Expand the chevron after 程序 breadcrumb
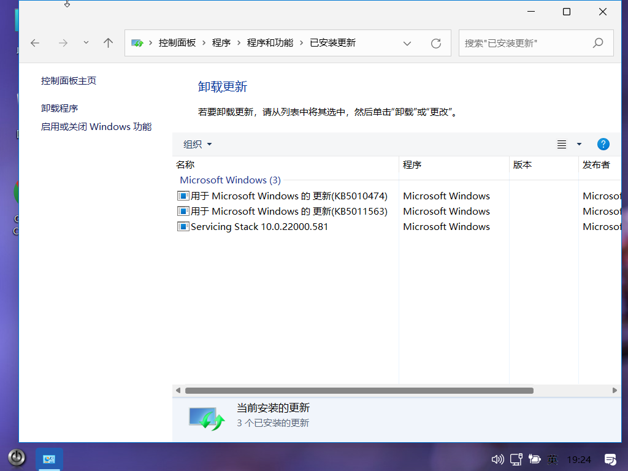Screen dimensions: 628x471 coord(239,43)
